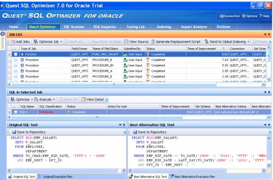This screenshot has width=273, height=180.
Task: Show more Job List toolbar buttons chevron
Action: 270,42
